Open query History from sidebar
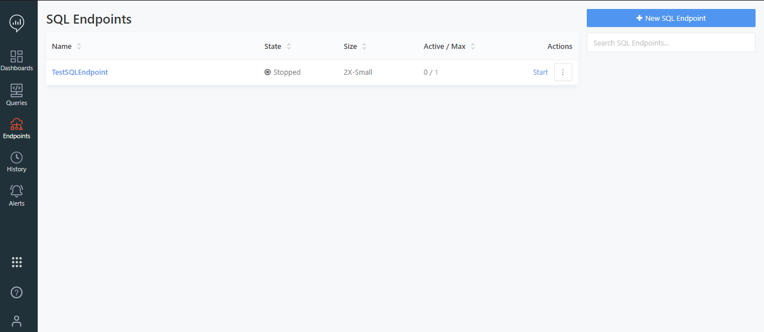Screen dimensions: 764x332 pyautogui.click(x=17, y=162)
